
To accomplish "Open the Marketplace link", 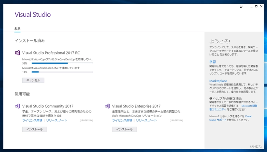I will [x=218, y=81].
